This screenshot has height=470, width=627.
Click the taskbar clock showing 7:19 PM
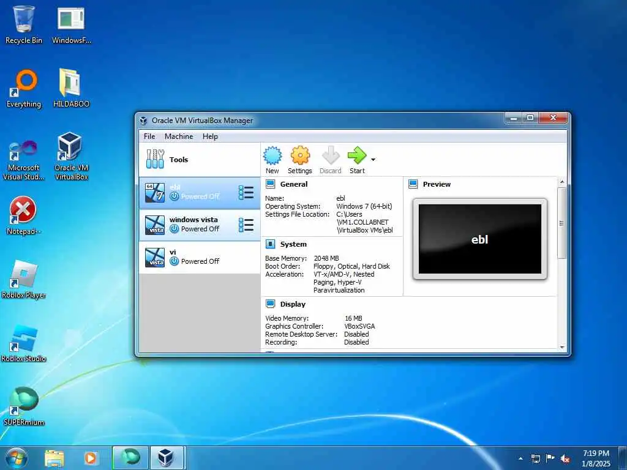point(596,458)
